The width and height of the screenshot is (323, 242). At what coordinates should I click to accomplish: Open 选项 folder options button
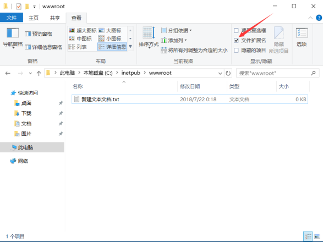302,37
